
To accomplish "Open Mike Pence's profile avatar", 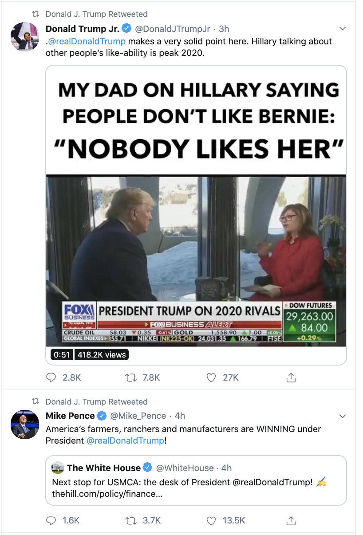I will (25, 425).
